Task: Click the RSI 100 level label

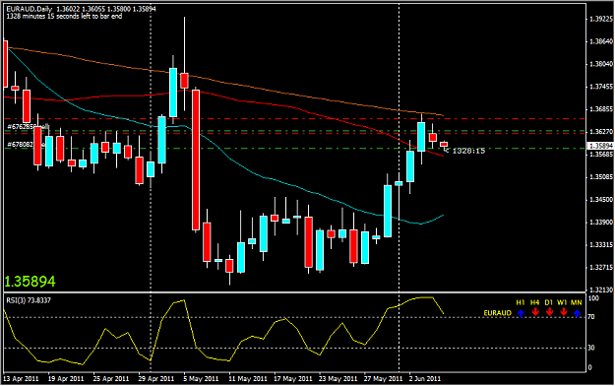Action: coord(592,298)
